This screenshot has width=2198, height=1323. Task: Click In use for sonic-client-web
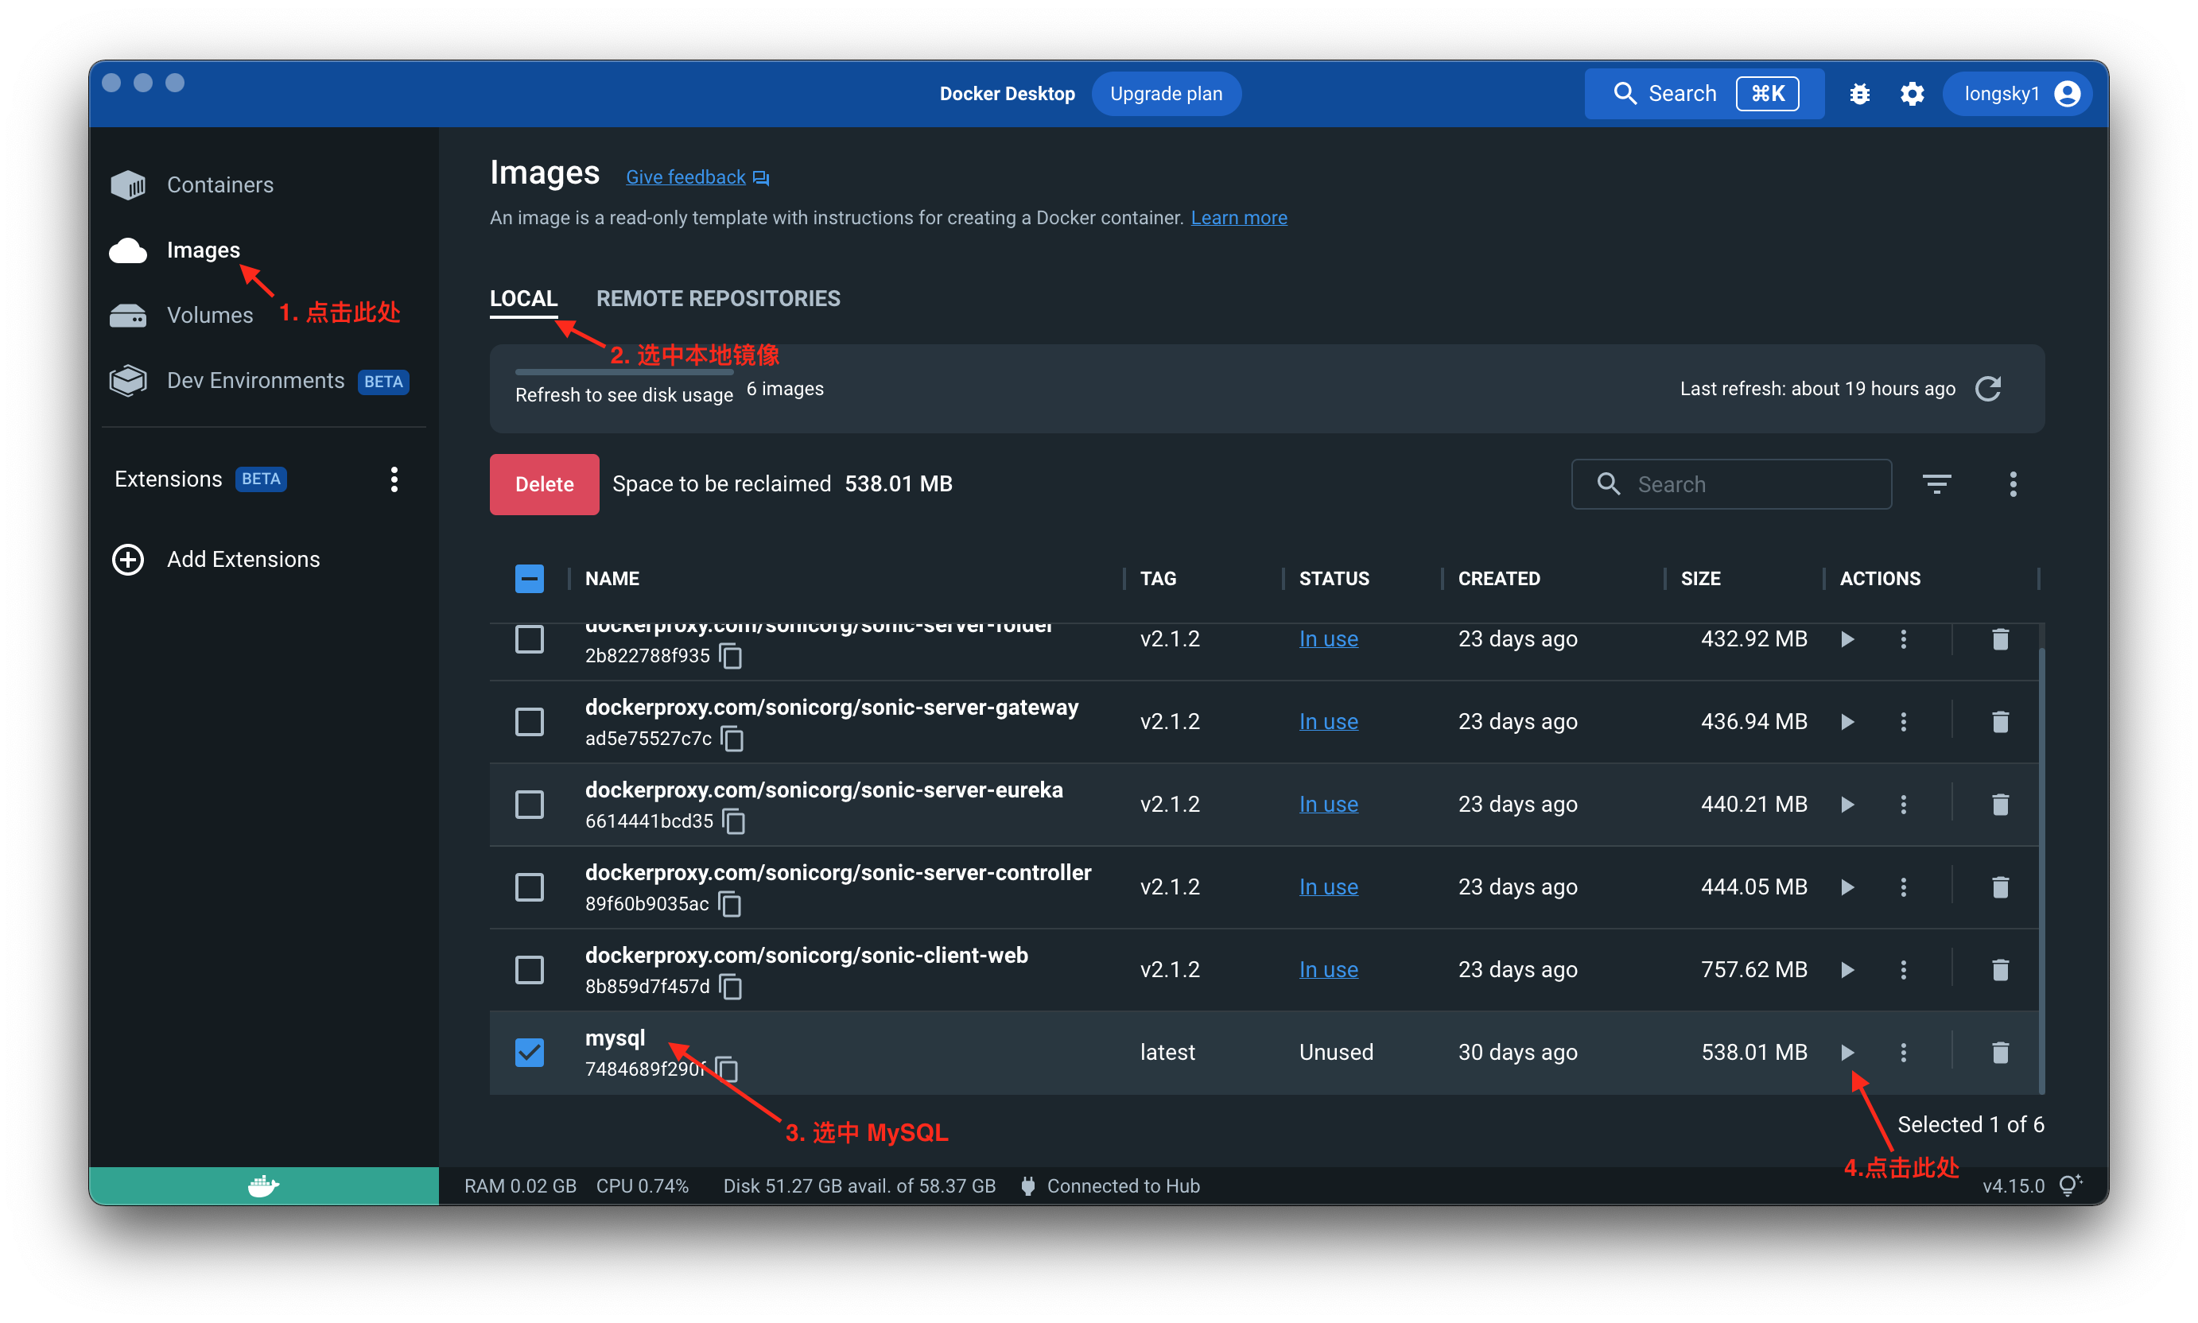[1328, 969]
